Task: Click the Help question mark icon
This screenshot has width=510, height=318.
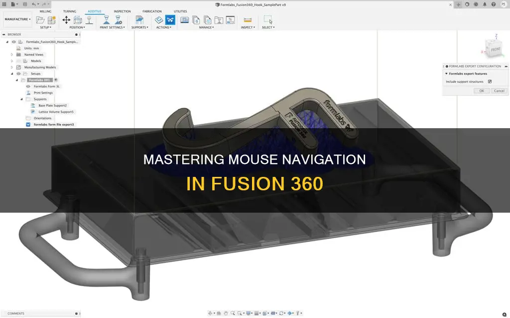Action: pos(494,4)
